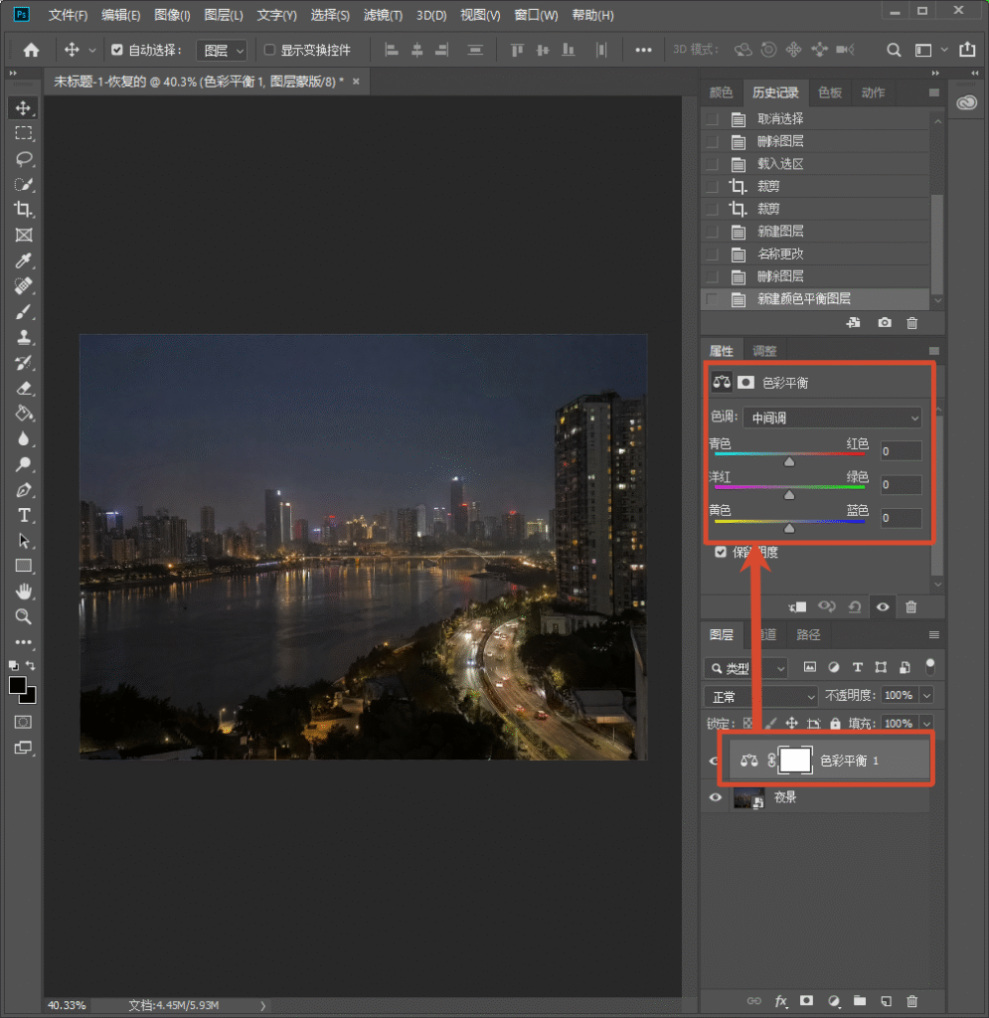Open the blend mode 正常 dropdown
Viewport: 989px width, 1018px height.
760,697
